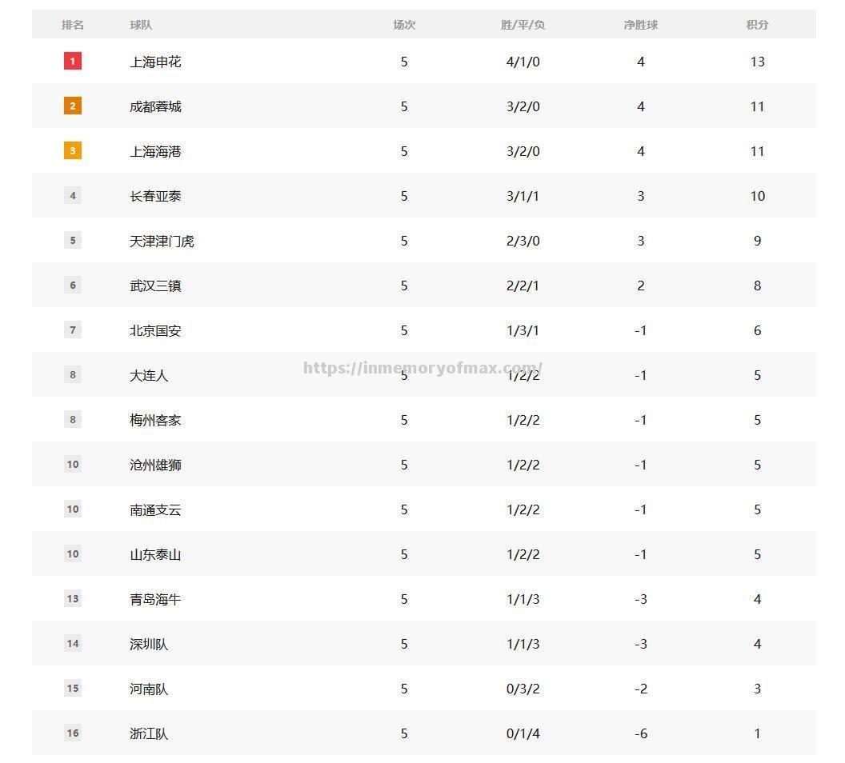Open team 上海申花
Viewport: 845px width, 763px height.
coord(155,62)
